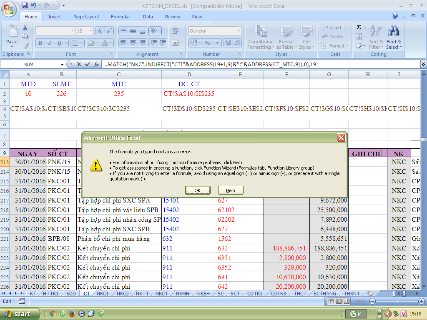Viewport: 427px width, 320px height.
Task: Click OK in the error dialog
Action: point(197,190)
